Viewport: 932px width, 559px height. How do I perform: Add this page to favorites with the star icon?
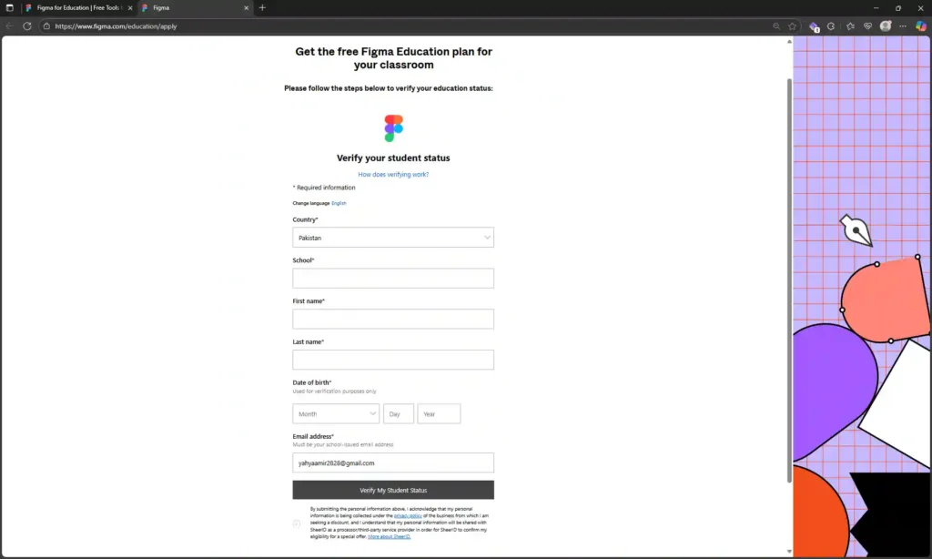tap(792, 26)
